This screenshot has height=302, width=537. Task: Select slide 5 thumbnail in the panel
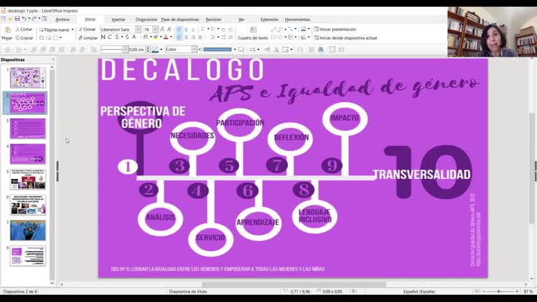28,179
